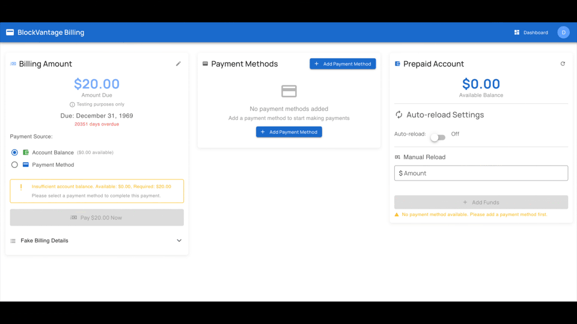Click the $20.00 Amount Due value
This screenshot has width=577, height=324.
pos(97,84)
